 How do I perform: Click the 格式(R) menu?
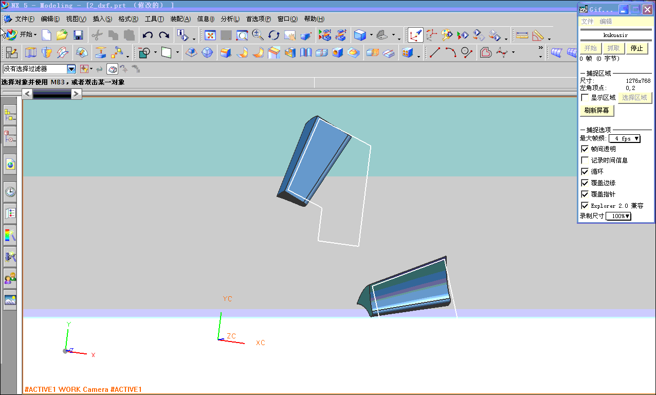(128, 19)
